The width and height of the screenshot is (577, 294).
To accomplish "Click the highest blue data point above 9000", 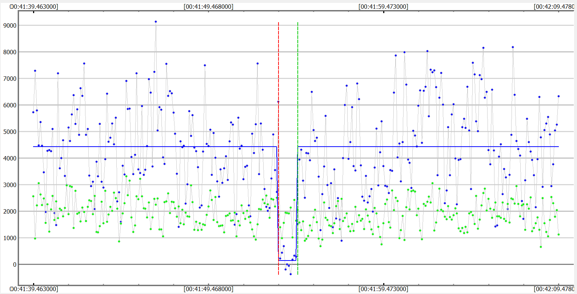I will tap(156, 21).
